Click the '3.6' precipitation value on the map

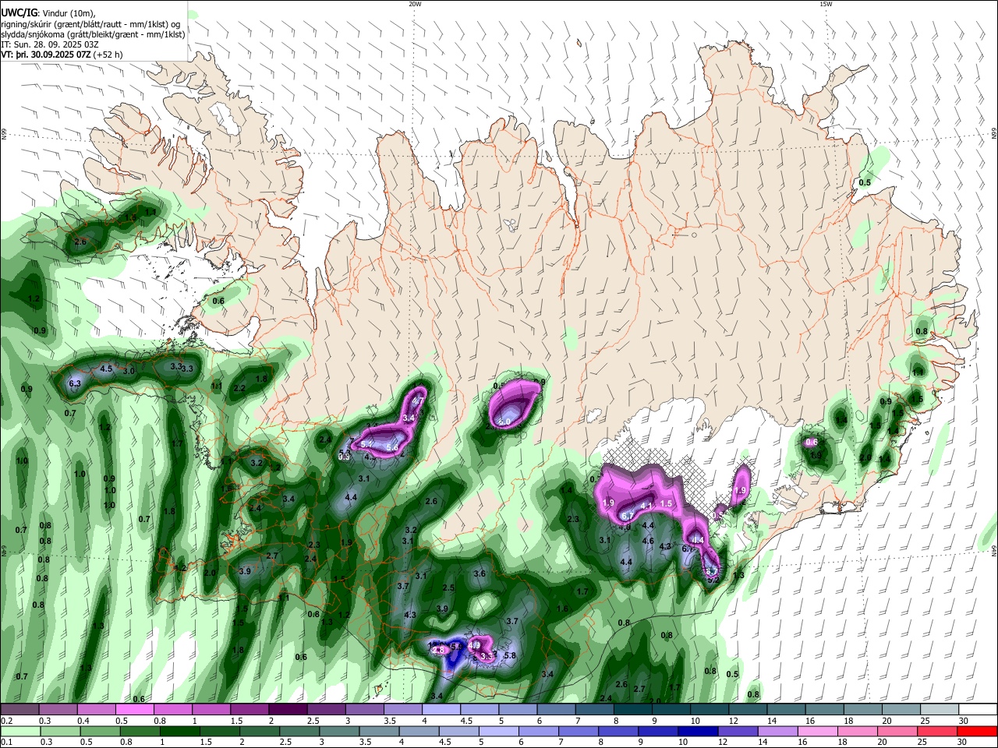click(480, 573)
